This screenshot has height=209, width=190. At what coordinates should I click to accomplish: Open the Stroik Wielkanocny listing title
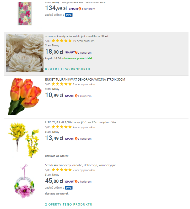point(80,165)
